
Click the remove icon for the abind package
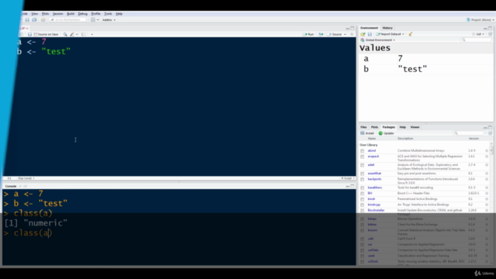click(487, 150)
